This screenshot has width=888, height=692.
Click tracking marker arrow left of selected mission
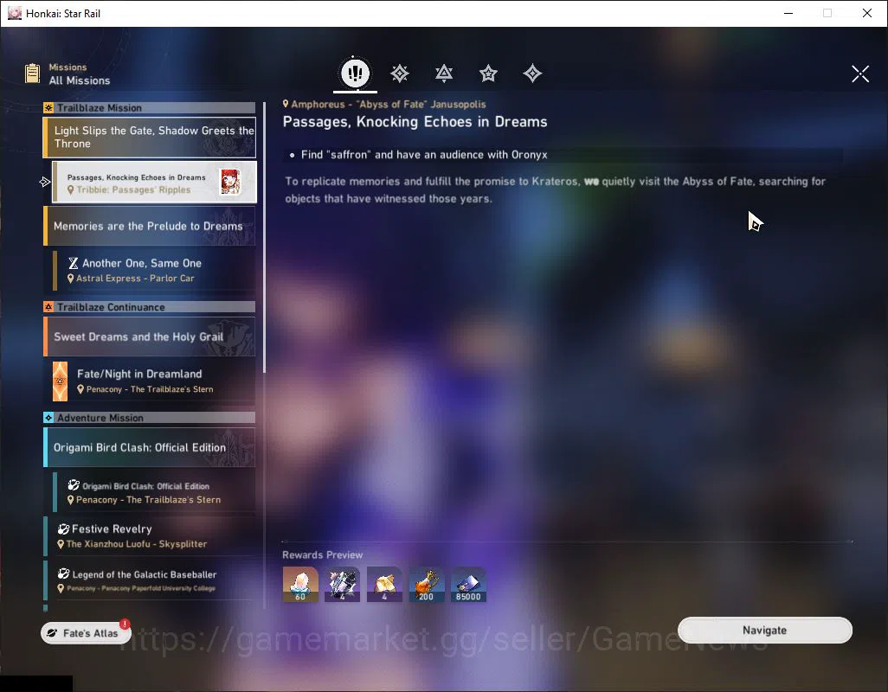tap(45, 182)
